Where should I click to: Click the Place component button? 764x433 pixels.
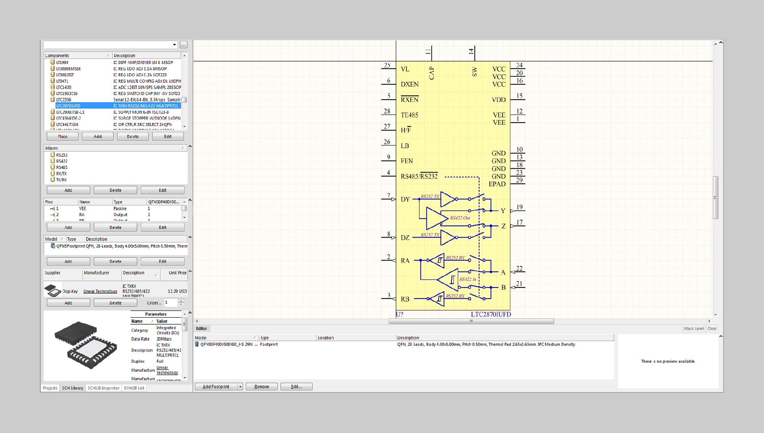click(x=62, y=136)
